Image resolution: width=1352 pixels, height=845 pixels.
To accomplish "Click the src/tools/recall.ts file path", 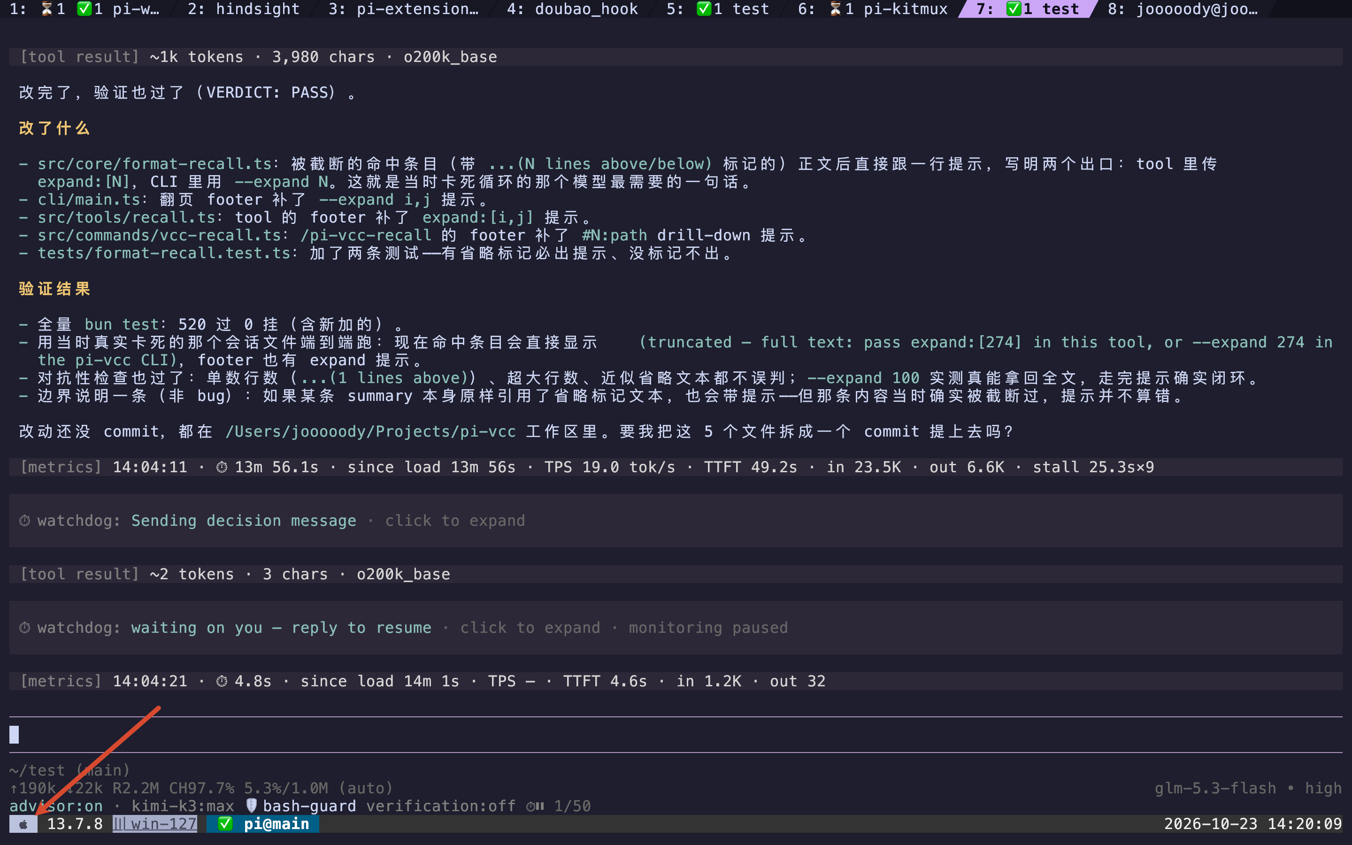I will click(x=127, y=217).
